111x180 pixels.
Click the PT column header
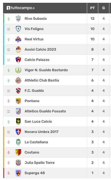92,8
